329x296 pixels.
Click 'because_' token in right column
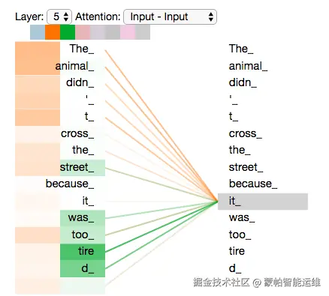click(x=253, y=184)
